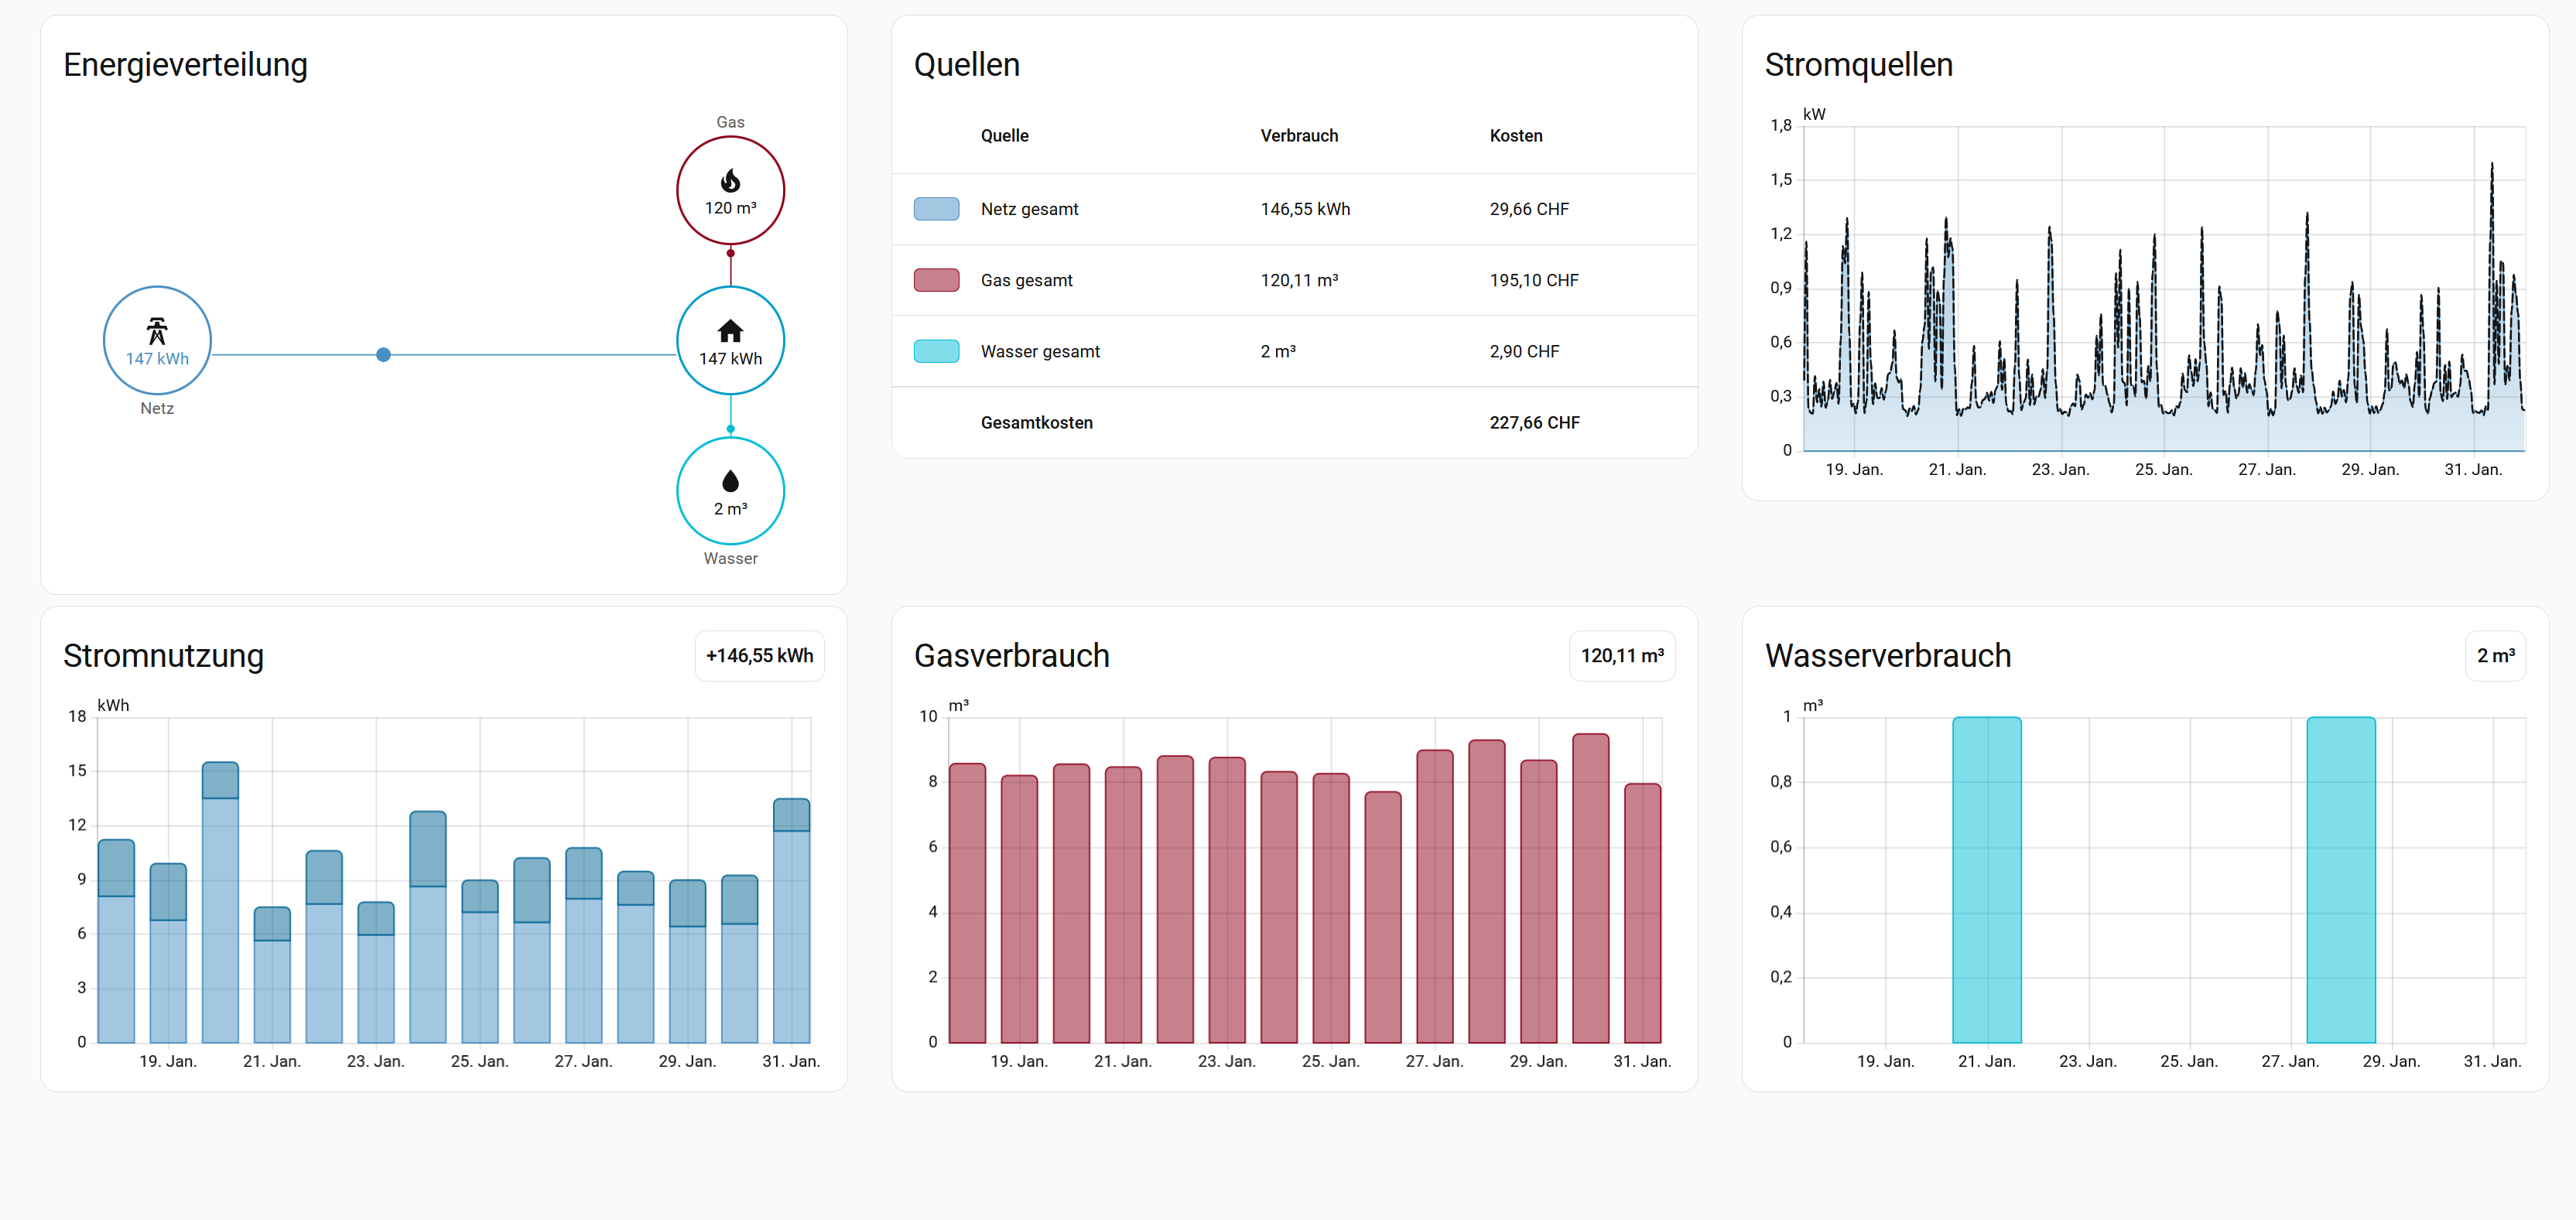This screenshot has width=2576, height=1220.
Task: Click the Wasser water drop icon
Action: (730, 481)
